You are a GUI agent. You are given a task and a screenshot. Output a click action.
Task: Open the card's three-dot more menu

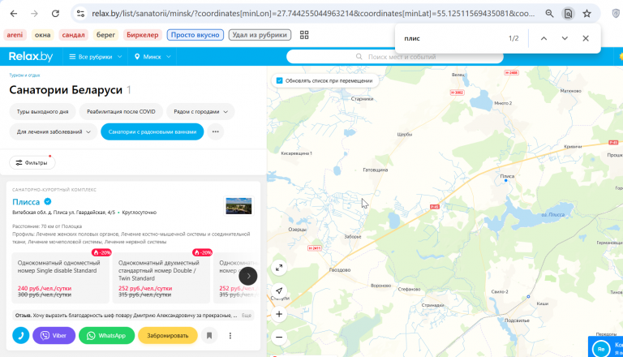pos(230,336)
